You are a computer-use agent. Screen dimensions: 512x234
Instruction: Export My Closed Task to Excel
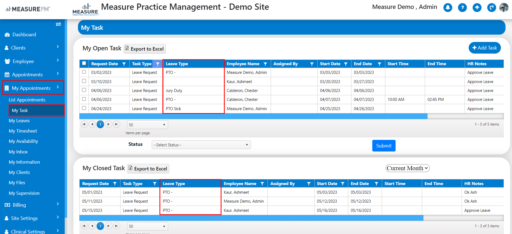tap(148, 169)
